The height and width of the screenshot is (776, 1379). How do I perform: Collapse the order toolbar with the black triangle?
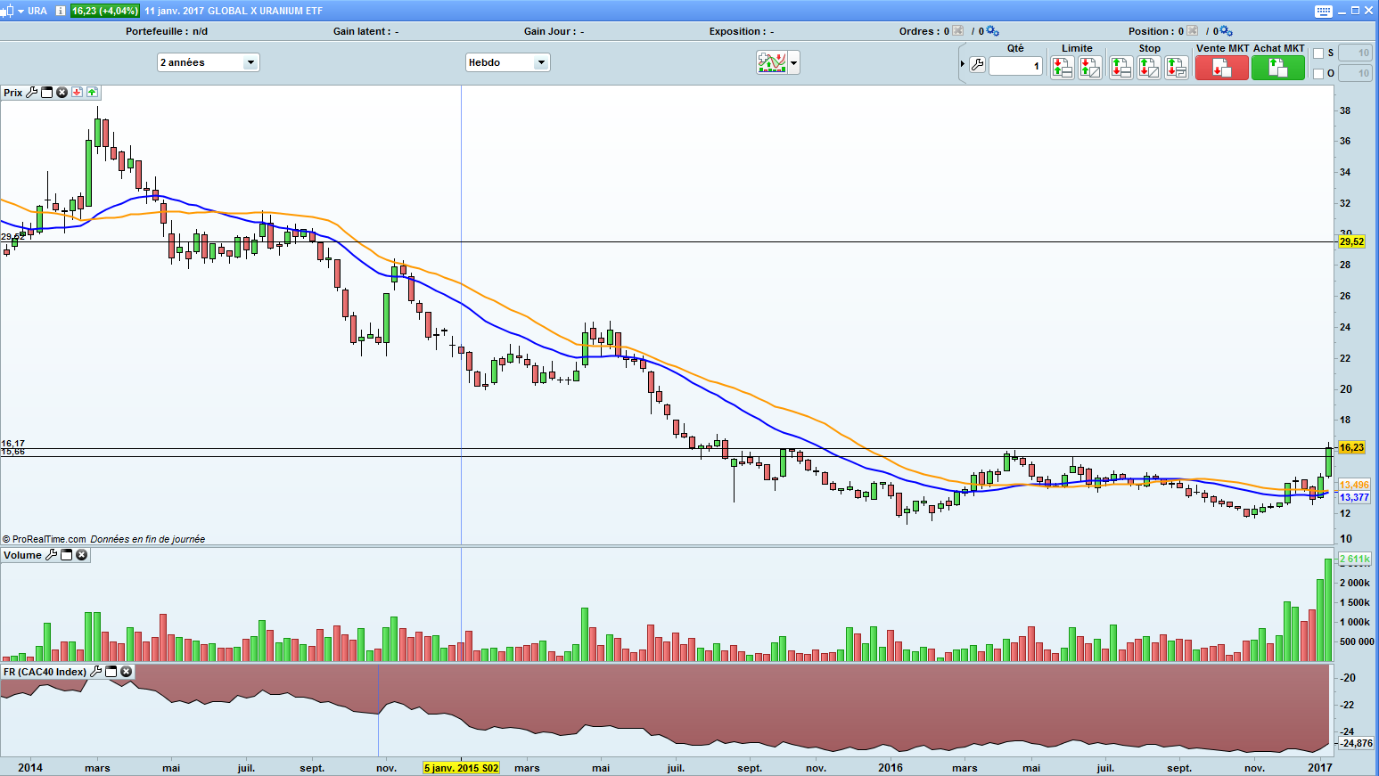pyautogui.click(x=963, y=65)
